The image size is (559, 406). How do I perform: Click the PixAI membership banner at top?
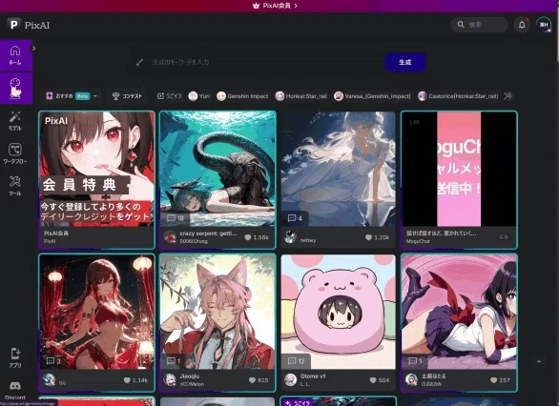coord(275,6)
